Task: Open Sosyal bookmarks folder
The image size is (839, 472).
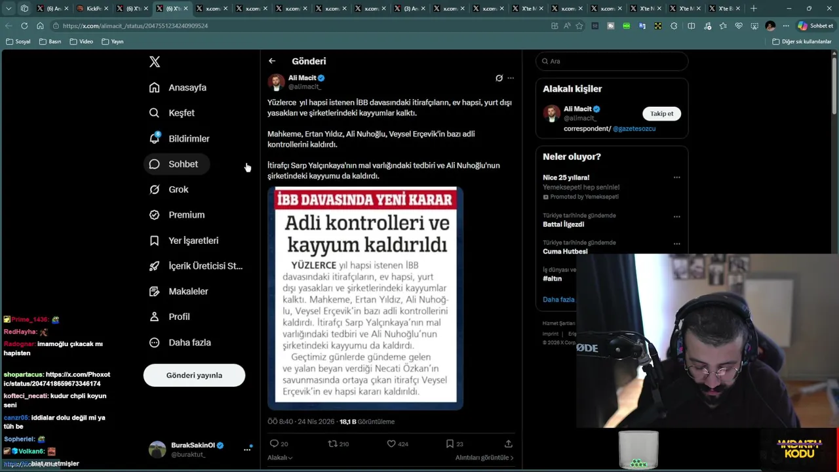Action: [x=18, y=41]
